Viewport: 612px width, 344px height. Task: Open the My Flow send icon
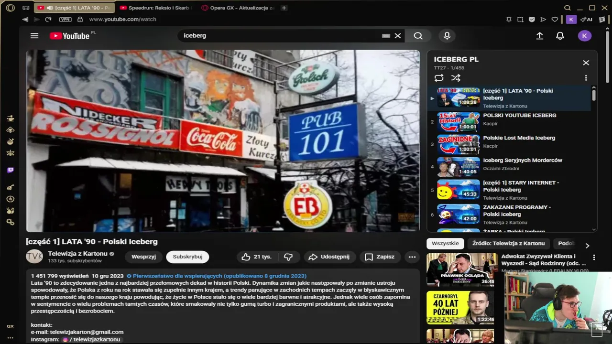[543, 20]
